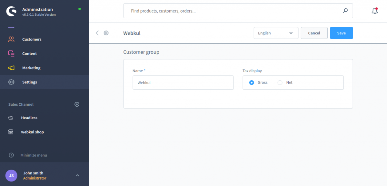
Task: Click the search magnifier icon
Action: pos(345,11)
